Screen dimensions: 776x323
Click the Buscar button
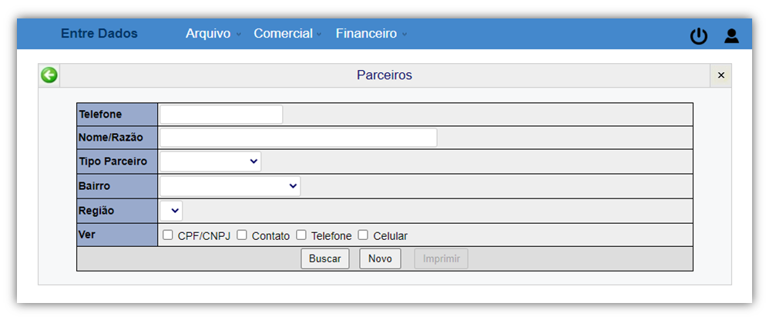point(325,259)
